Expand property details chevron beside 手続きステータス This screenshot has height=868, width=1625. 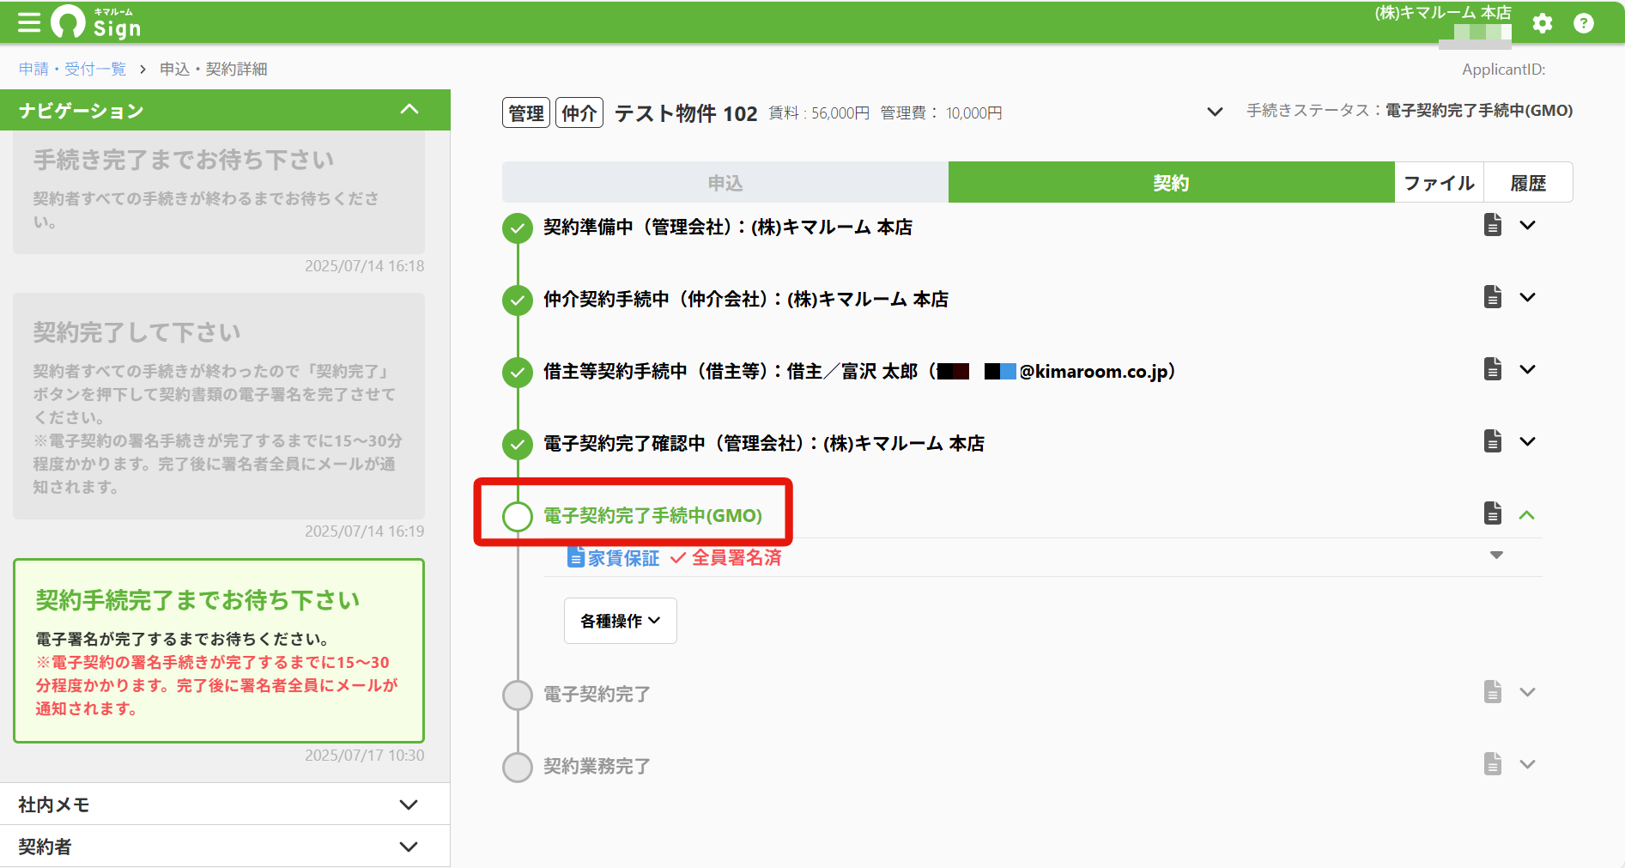click(x=1215, y=112)
